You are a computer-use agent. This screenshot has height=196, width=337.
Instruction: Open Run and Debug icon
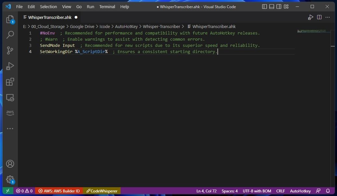10,66
